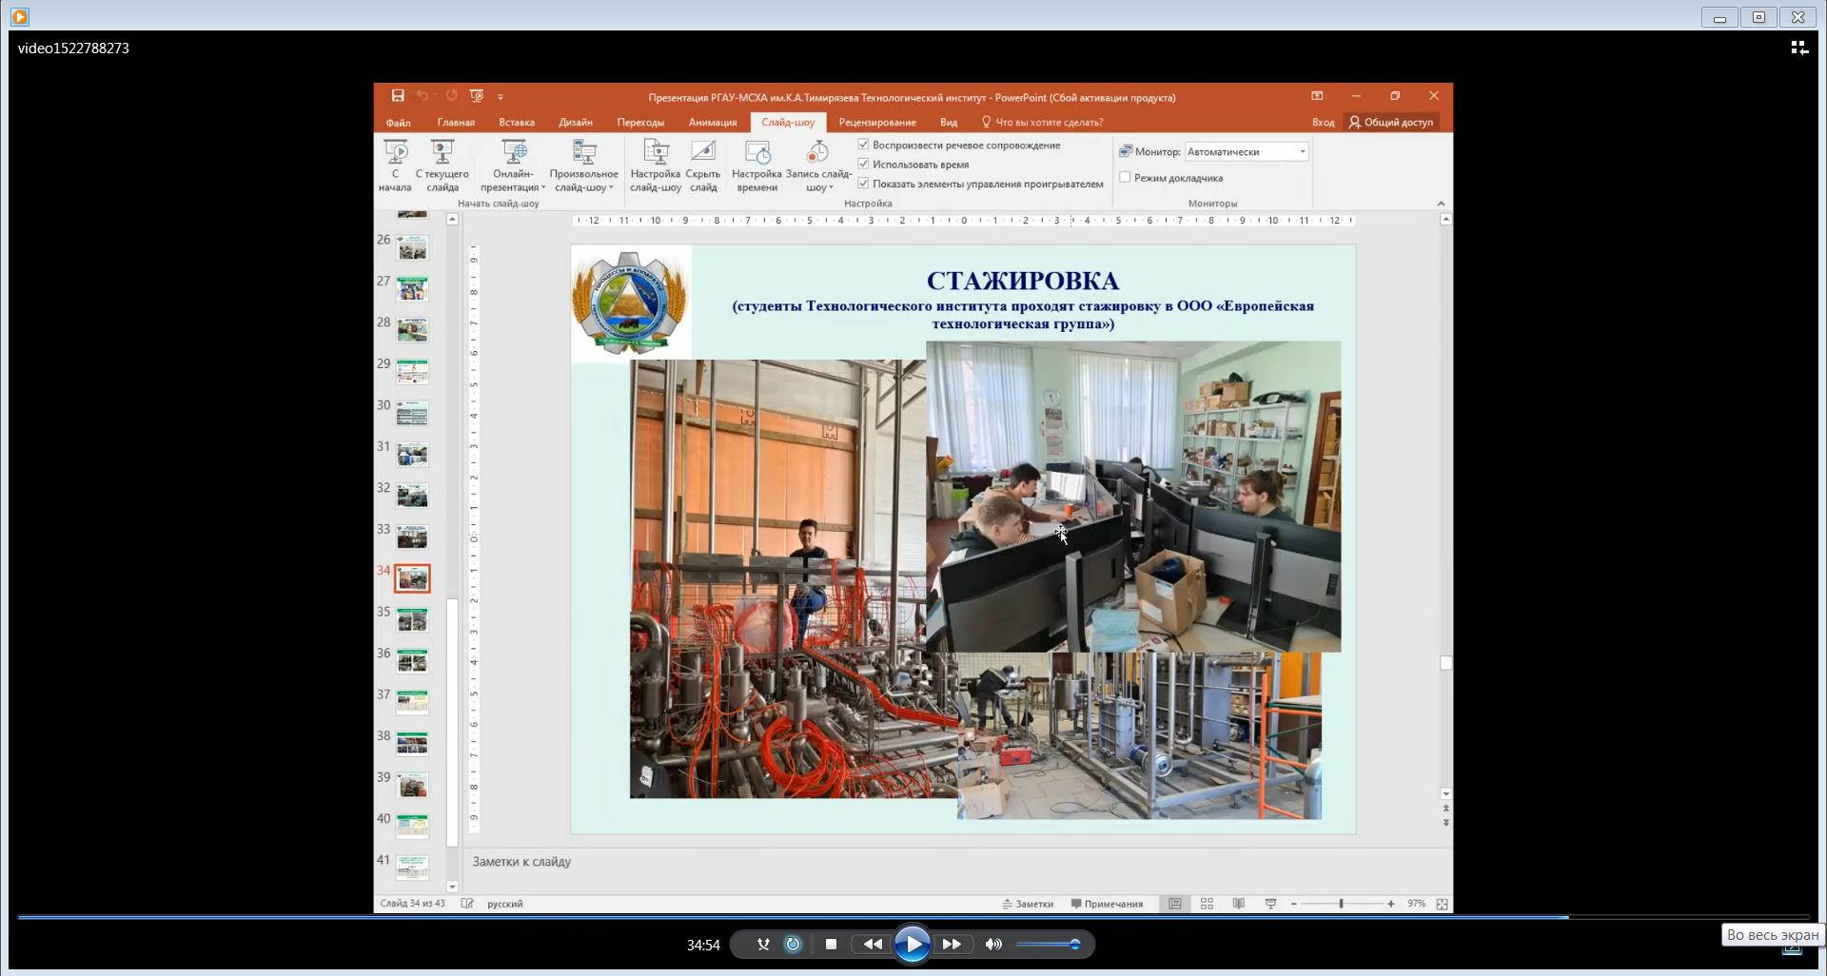Click the Общий доступ button
This screenshot has width=1827, height=976.
(1391, 123)
